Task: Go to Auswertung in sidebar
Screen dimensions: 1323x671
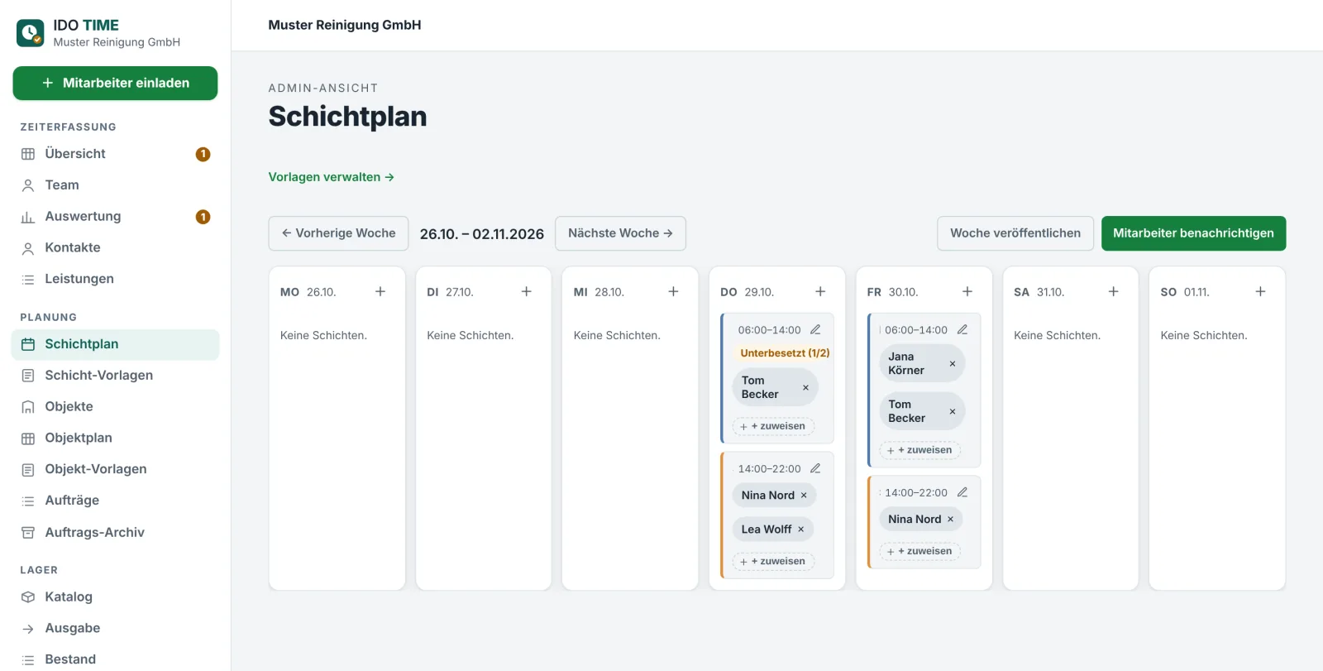Action: point(115,217)
